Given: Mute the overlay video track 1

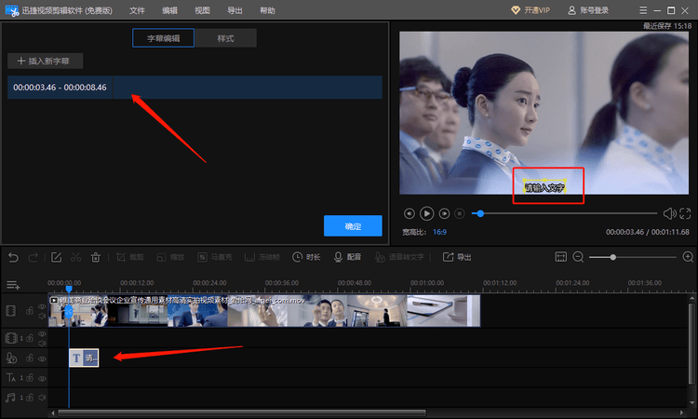Looking at the screenshot, I should 42,344.
